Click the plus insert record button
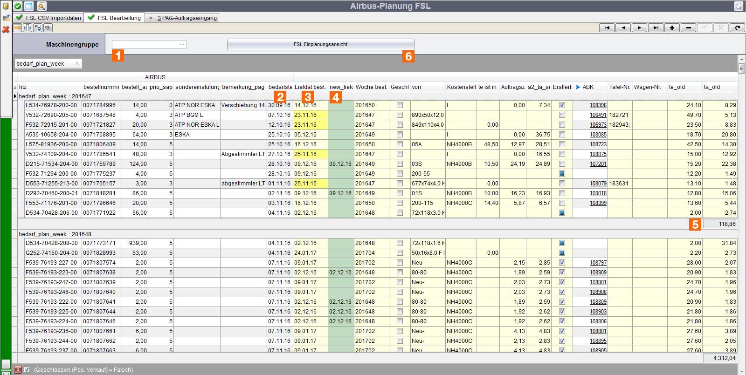The width and height of the screenshot is (746, 375). coord(672,27)
